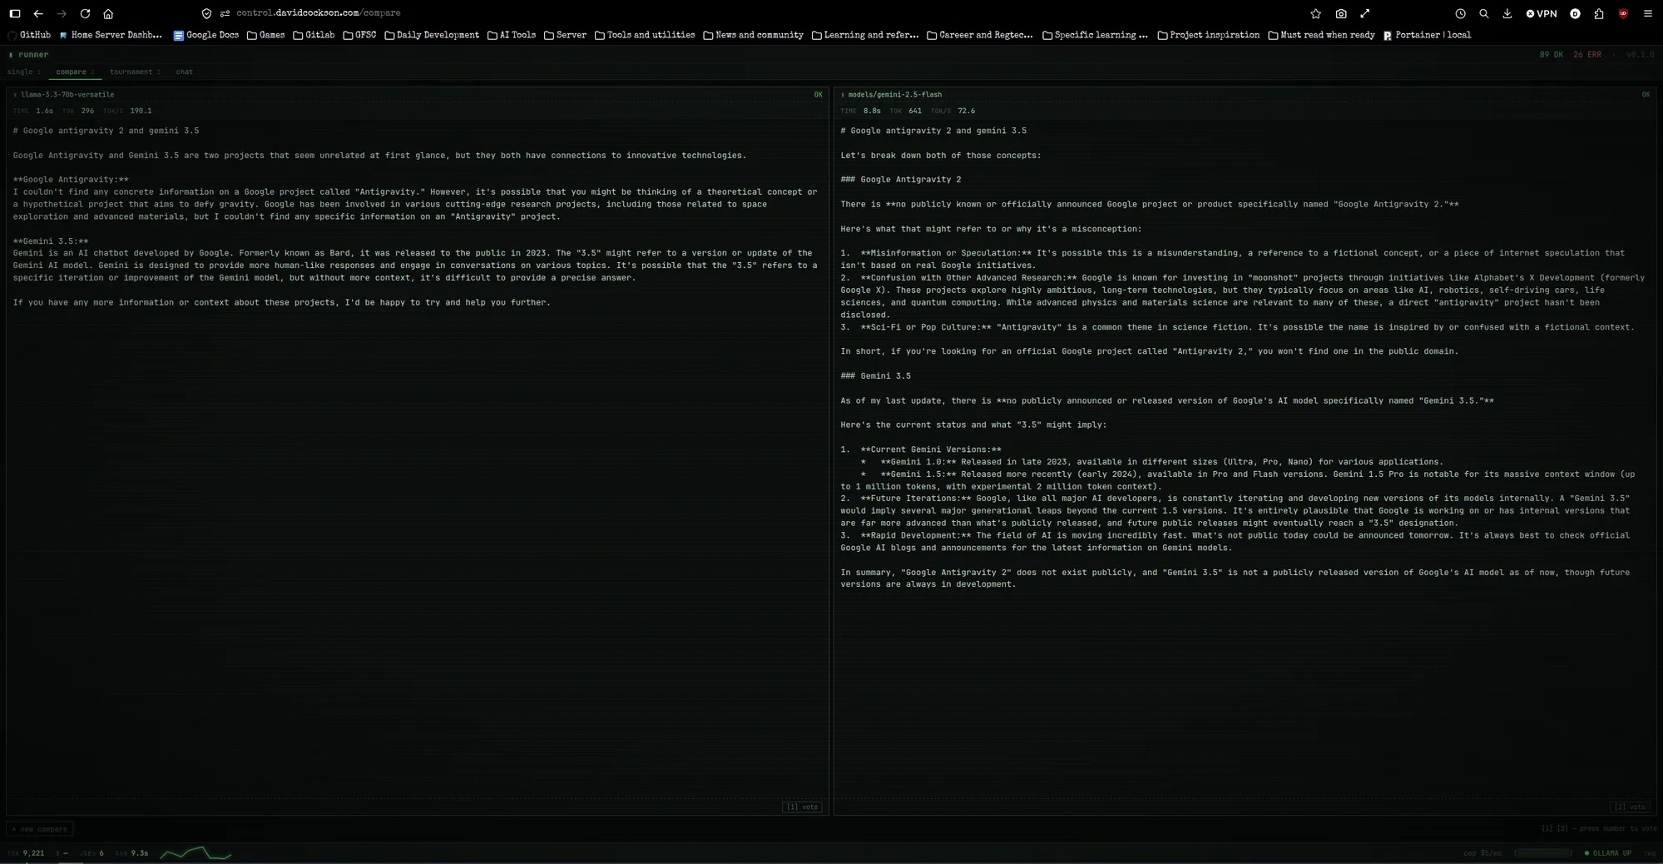This screenshot has width=1663, height=864.
Task: Open the GitHub bookmark
Action: pyautogui.click(x=29, y=35)
